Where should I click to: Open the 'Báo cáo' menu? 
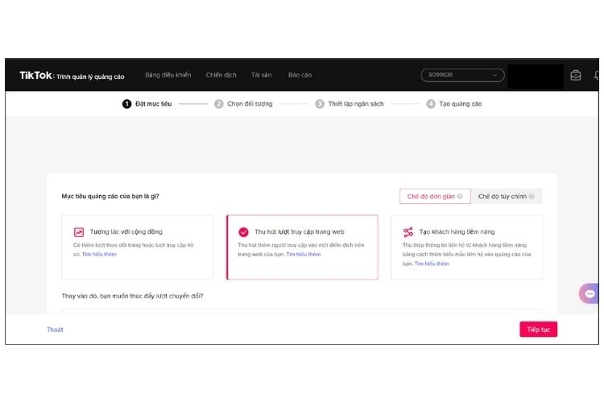(300, 75)
